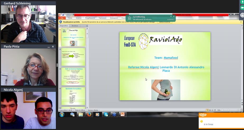
Task: Click the Abilita modifica button
Action: pos(165,22)
